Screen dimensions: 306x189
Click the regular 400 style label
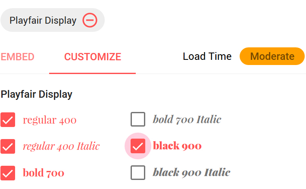(x=50, y=120)
